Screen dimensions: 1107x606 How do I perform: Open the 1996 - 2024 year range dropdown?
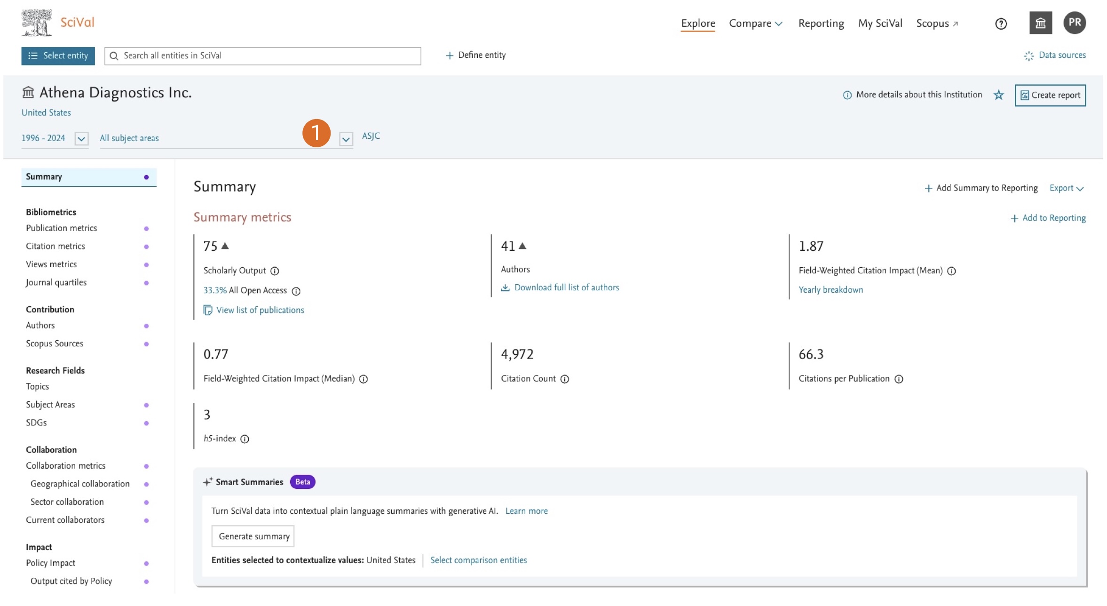click(x=81, y=139)
